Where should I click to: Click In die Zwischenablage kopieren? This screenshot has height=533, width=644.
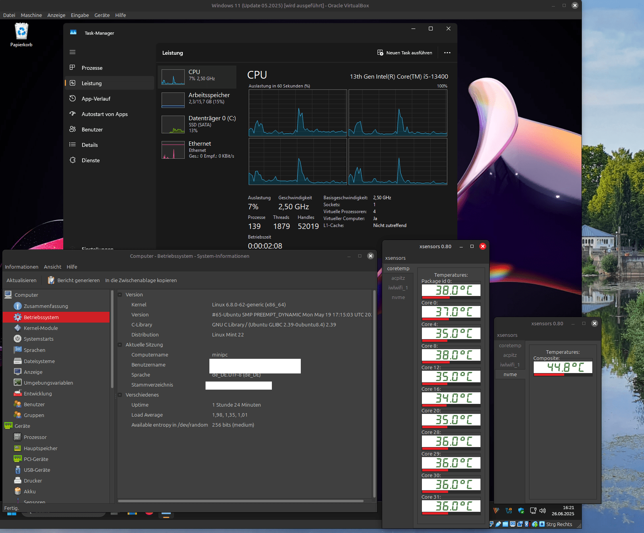141,280
